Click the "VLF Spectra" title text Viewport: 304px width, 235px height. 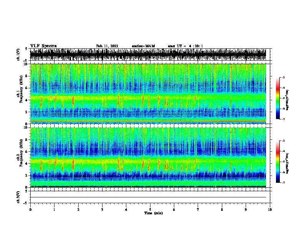tap(43, 46)
